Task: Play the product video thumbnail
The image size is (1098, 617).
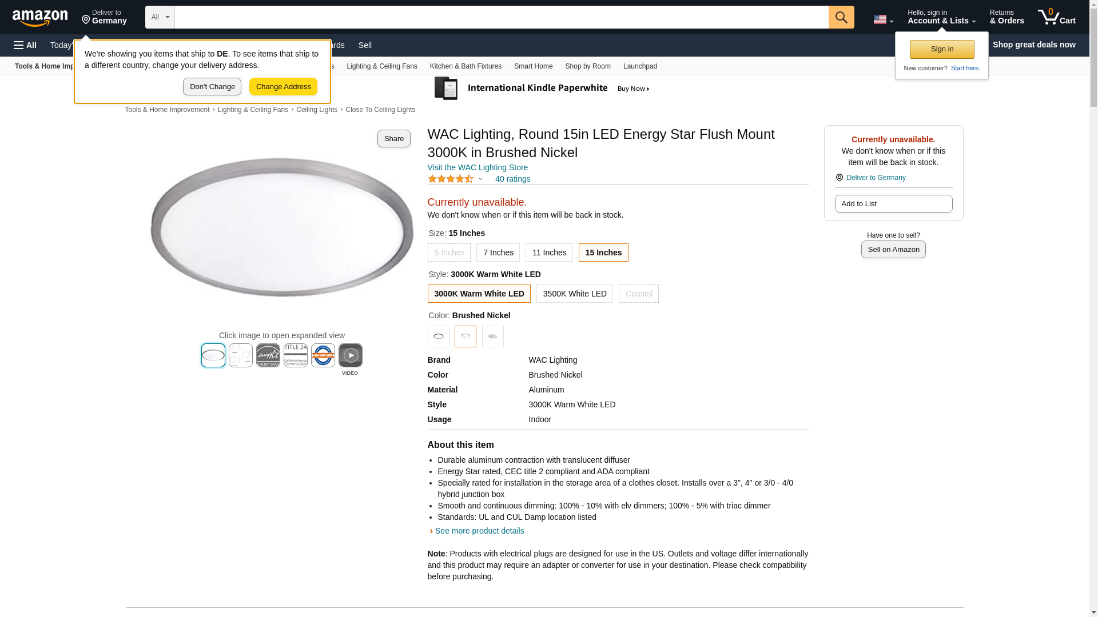Action: (x=350, y=355)
